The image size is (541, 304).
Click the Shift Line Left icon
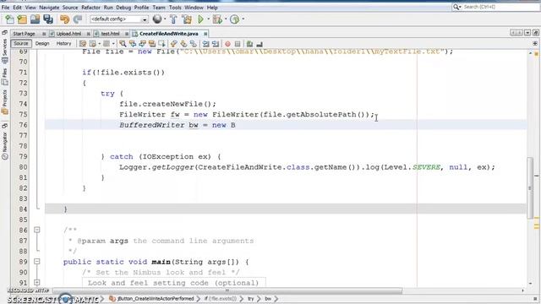(205, 44)
